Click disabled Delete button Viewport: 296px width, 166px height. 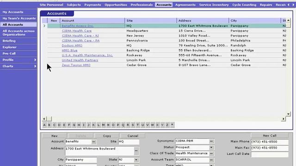81,136
